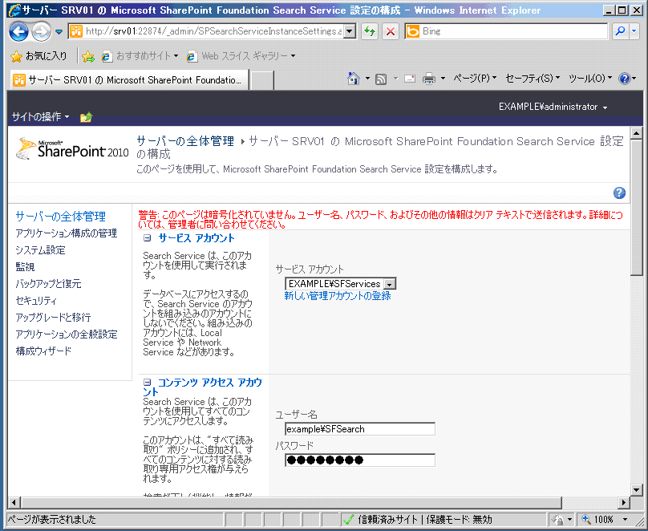This screenshot has height=531, width=648.
Task: Click the search magnifier button
Action: coord(620,31)
